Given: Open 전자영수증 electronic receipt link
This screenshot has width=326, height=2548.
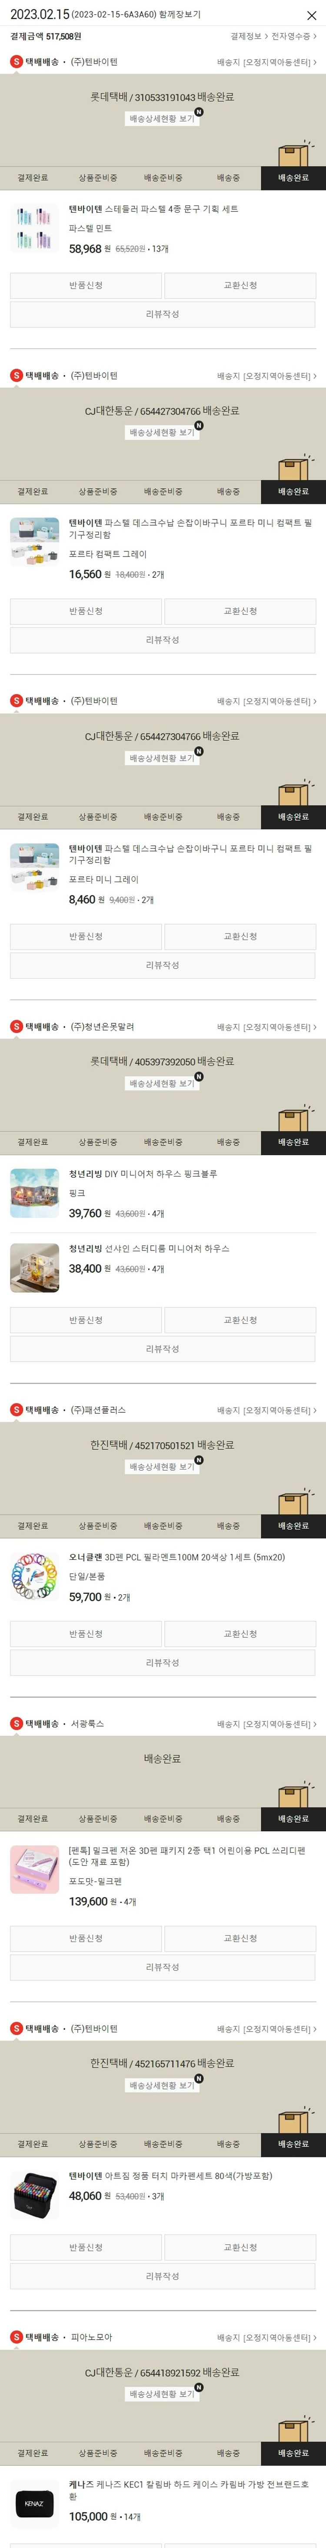Looking at the screenshot, I should coord(293,37).
